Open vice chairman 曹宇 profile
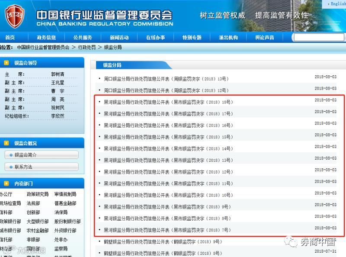Viewport: 346px width, 257px height. click(x=58, y=91)
